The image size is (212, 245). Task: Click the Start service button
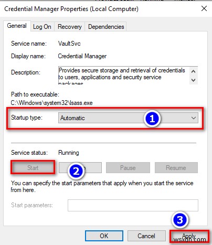coord(33,168)
